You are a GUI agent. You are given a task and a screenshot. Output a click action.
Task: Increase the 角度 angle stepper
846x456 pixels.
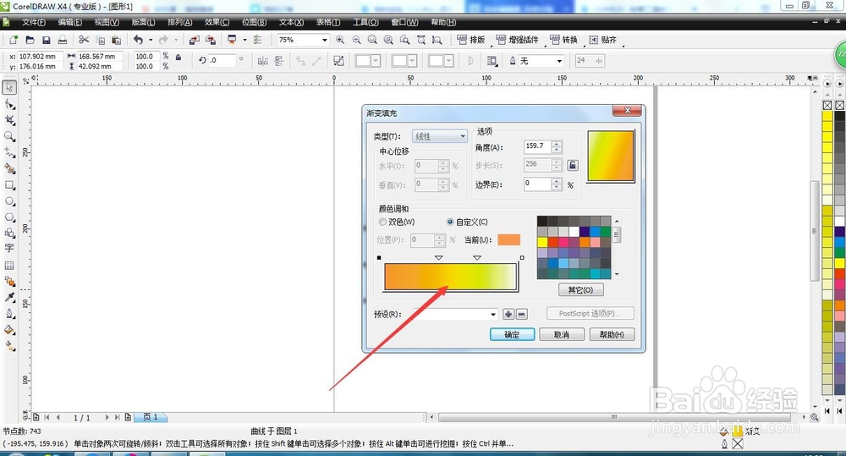pyautogui.click(x=557, y=143)
